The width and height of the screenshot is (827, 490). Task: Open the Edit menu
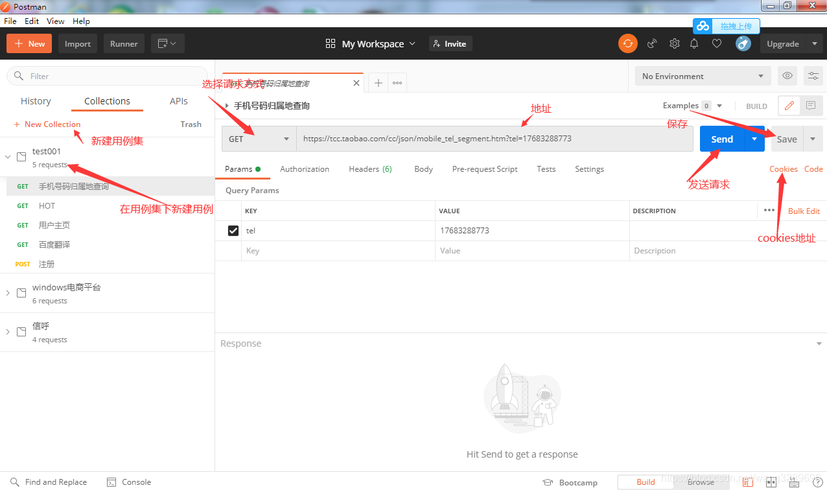(x=32, y=21)
